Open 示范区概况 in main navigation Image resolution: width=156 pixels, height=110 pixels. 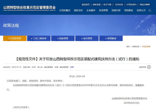pyautogui.click(x=64, y=10)
